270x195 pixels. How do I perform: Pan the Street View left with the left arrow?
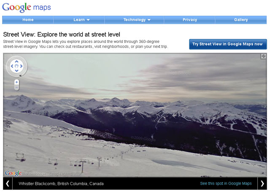[12, 66]
